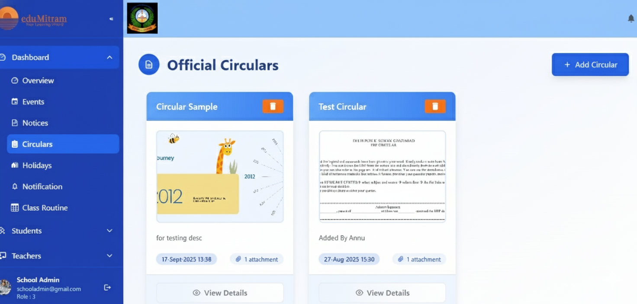Open the Test Circular document thumbnail
The width and height of the screenshot is (637, 304).
(382, 176)
